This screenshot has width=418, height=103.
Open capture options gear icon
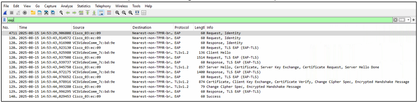click(25, 13)
